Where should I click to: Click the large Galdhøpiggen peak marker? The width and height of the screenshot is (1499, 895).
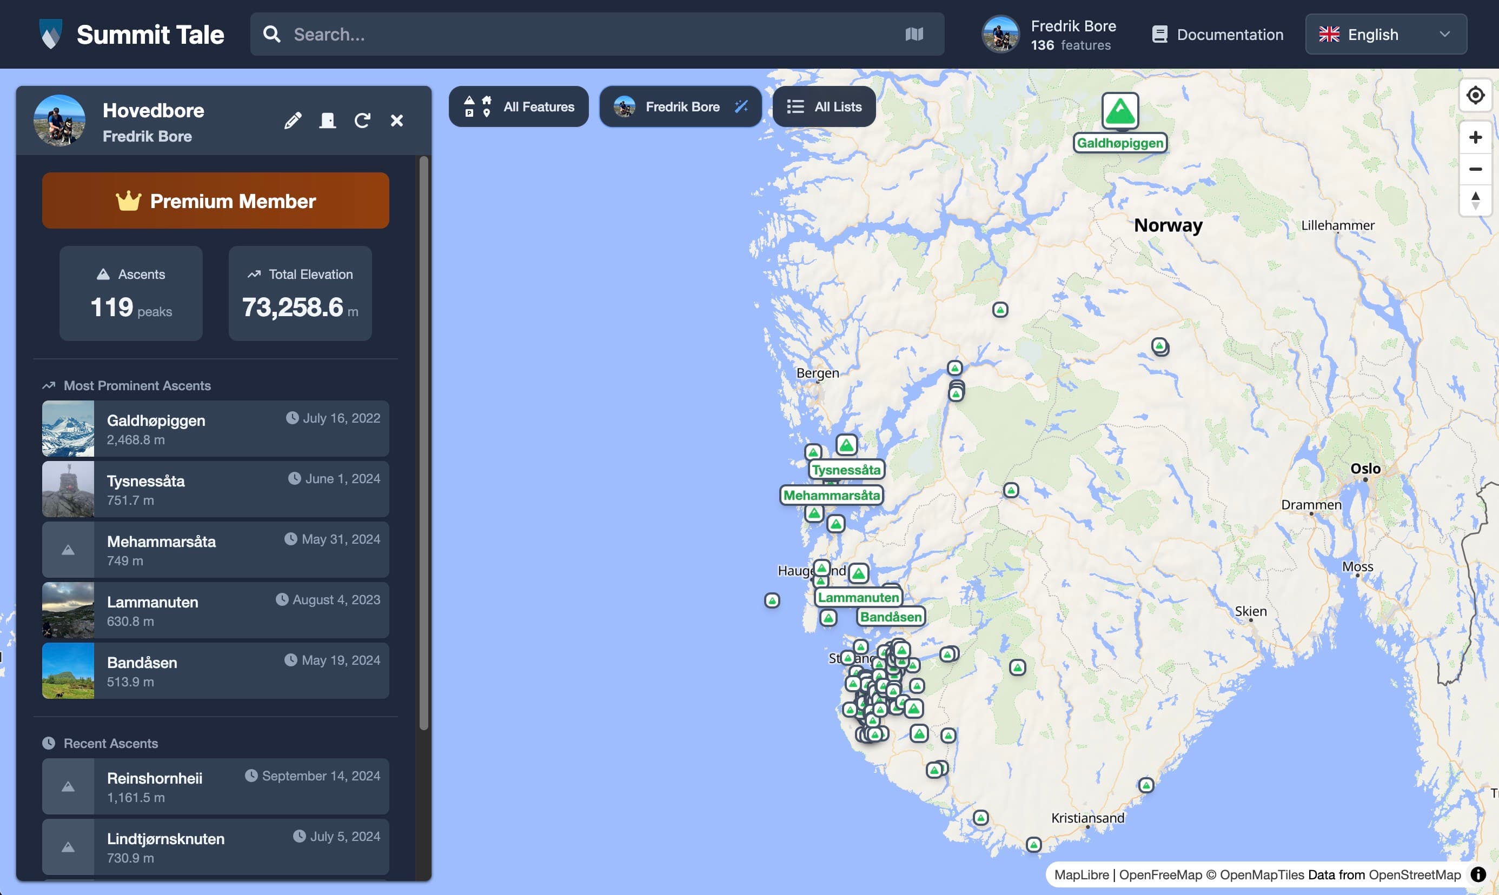1120,111
